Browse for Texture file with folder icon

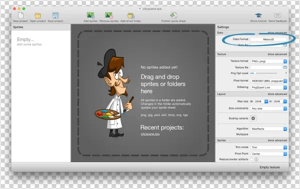[285, 67]
